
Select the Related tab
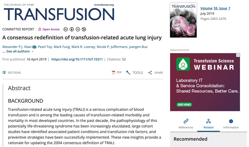pyautogui.click(x=209, y=124)
